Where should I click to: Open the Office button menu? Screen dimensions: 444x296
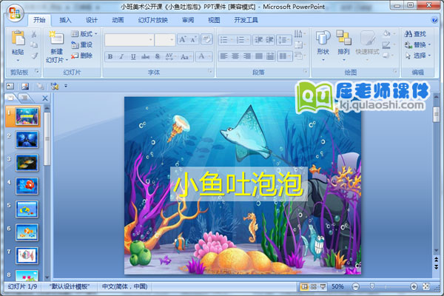click(x=15, y=13)
